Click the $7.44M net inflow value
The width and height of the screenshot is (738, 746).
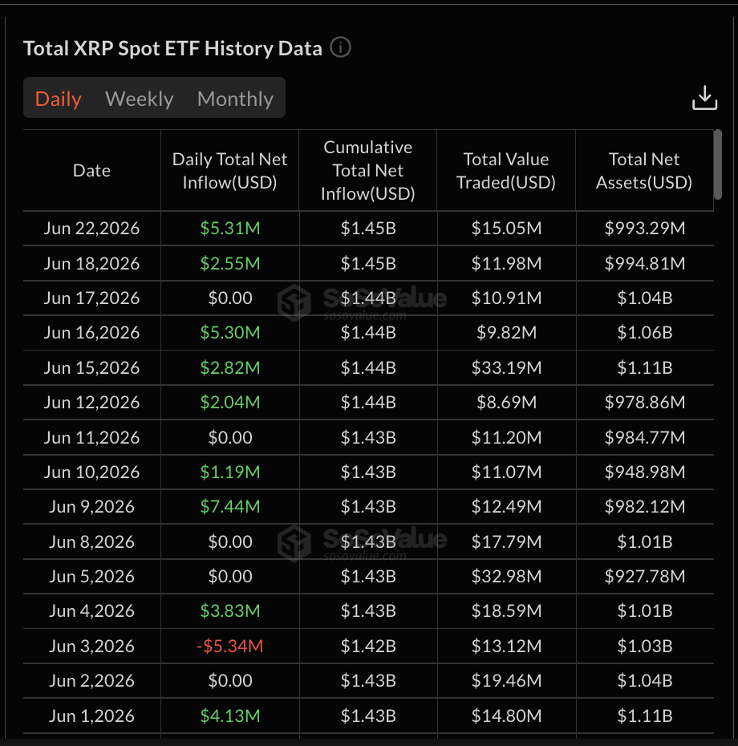point(229,507)
